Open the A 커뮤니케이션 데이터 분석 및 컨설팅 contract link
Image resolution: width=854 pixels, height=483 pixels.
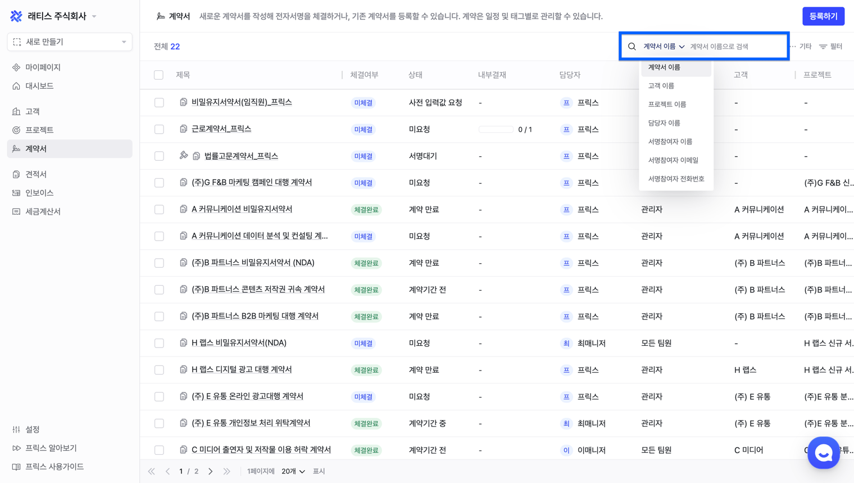(x=260, y=236)
